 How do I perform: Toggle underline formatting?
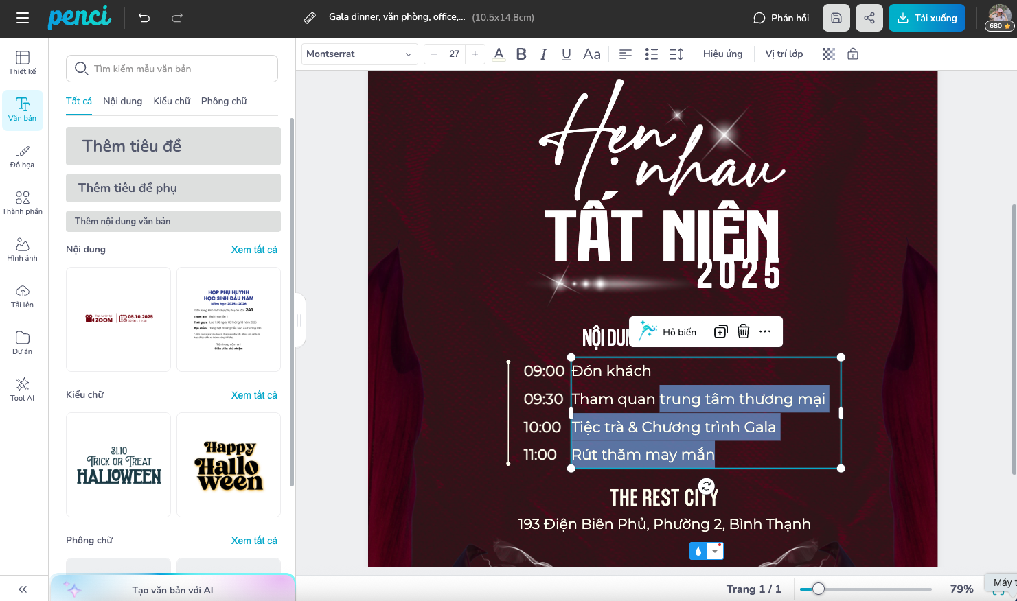(566, 54)
